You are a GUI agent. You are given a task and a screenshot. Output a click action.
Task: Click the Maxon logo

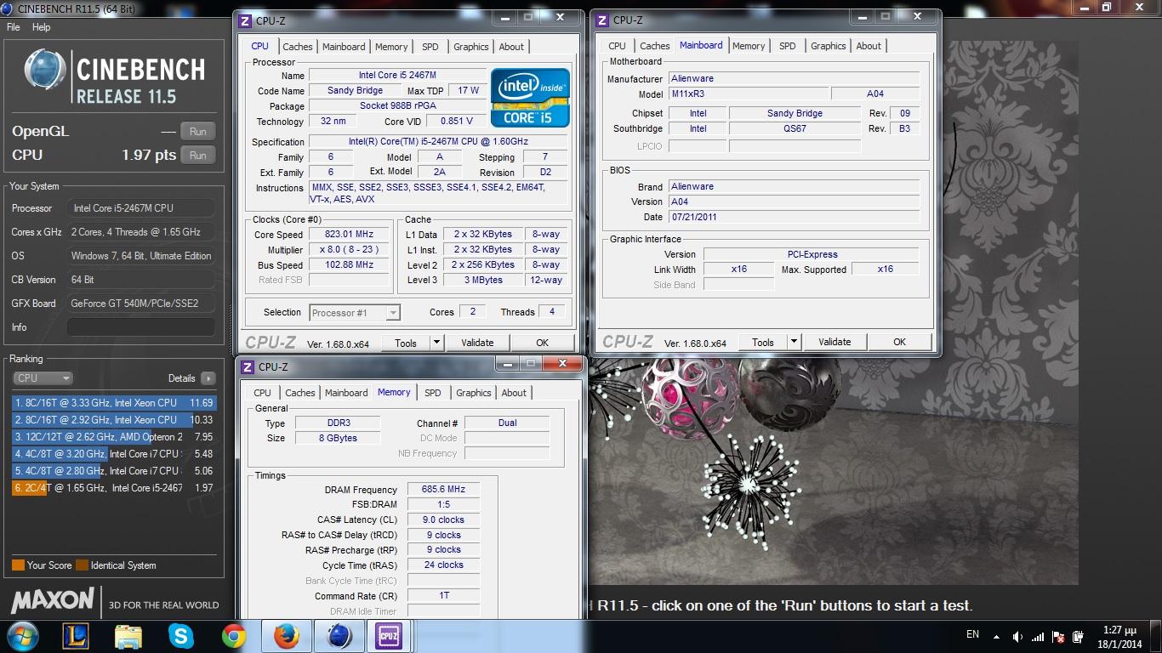pyautogui.click(x=53, y=600)
